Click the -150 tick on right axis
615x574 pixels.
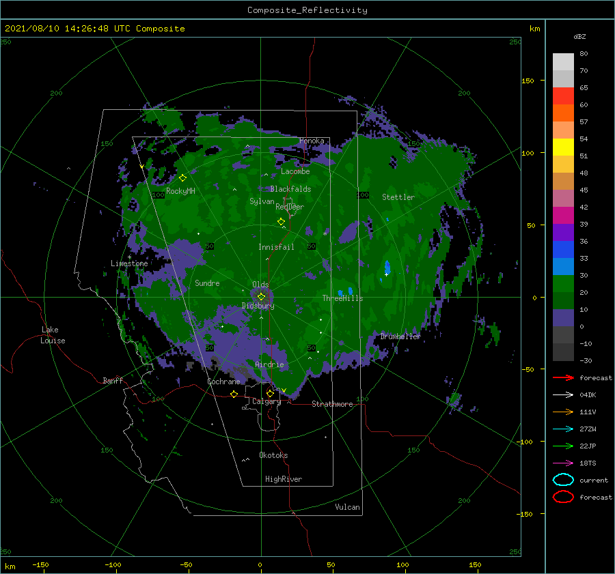[524, 514]
